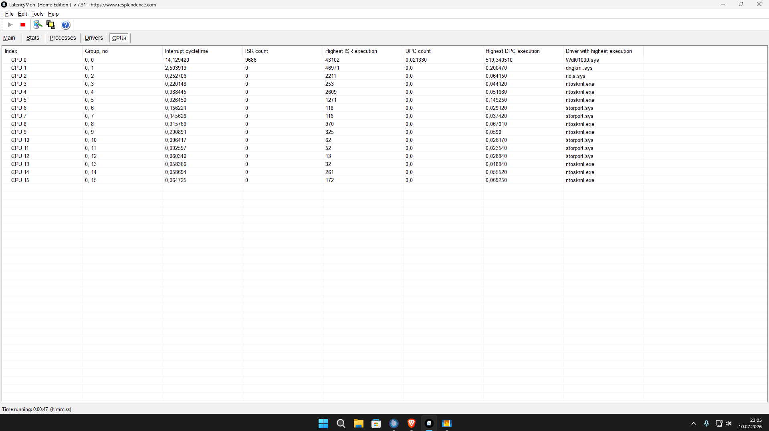
Task: Open the Help menu
Action: 53,14
